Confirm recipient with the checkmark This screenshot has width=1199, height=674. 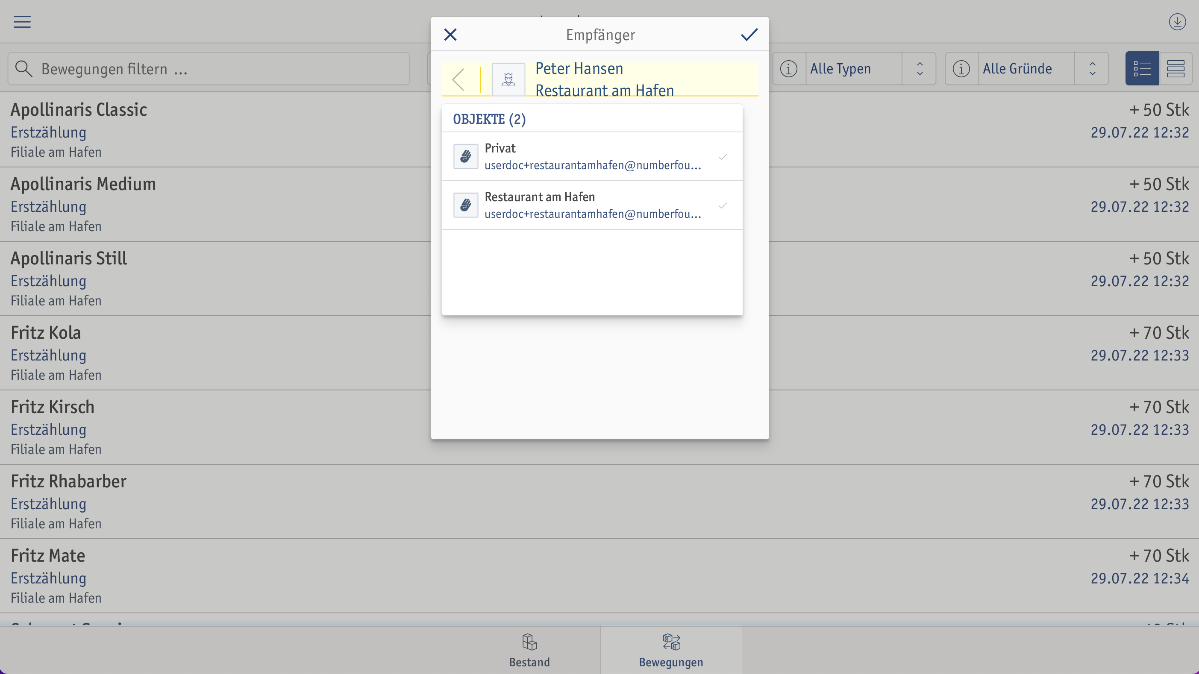tap(749, 35)
